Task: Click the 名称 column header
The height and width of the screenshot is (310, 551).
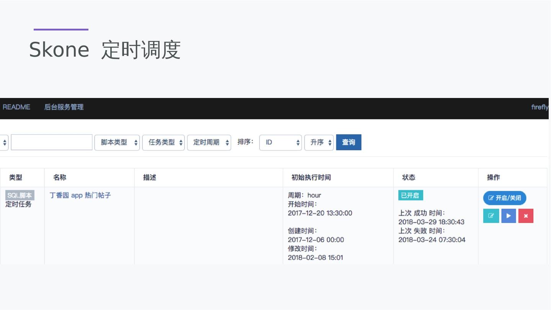Action: coord(60,178)
